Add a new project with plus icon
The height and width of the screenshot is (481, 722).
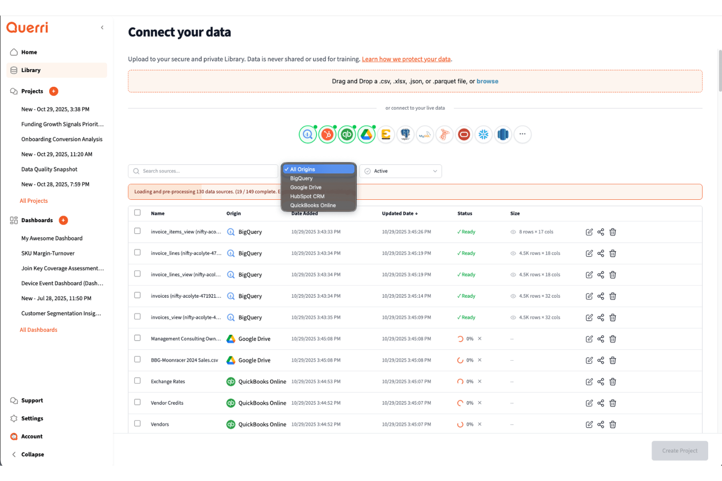point(54,91)
